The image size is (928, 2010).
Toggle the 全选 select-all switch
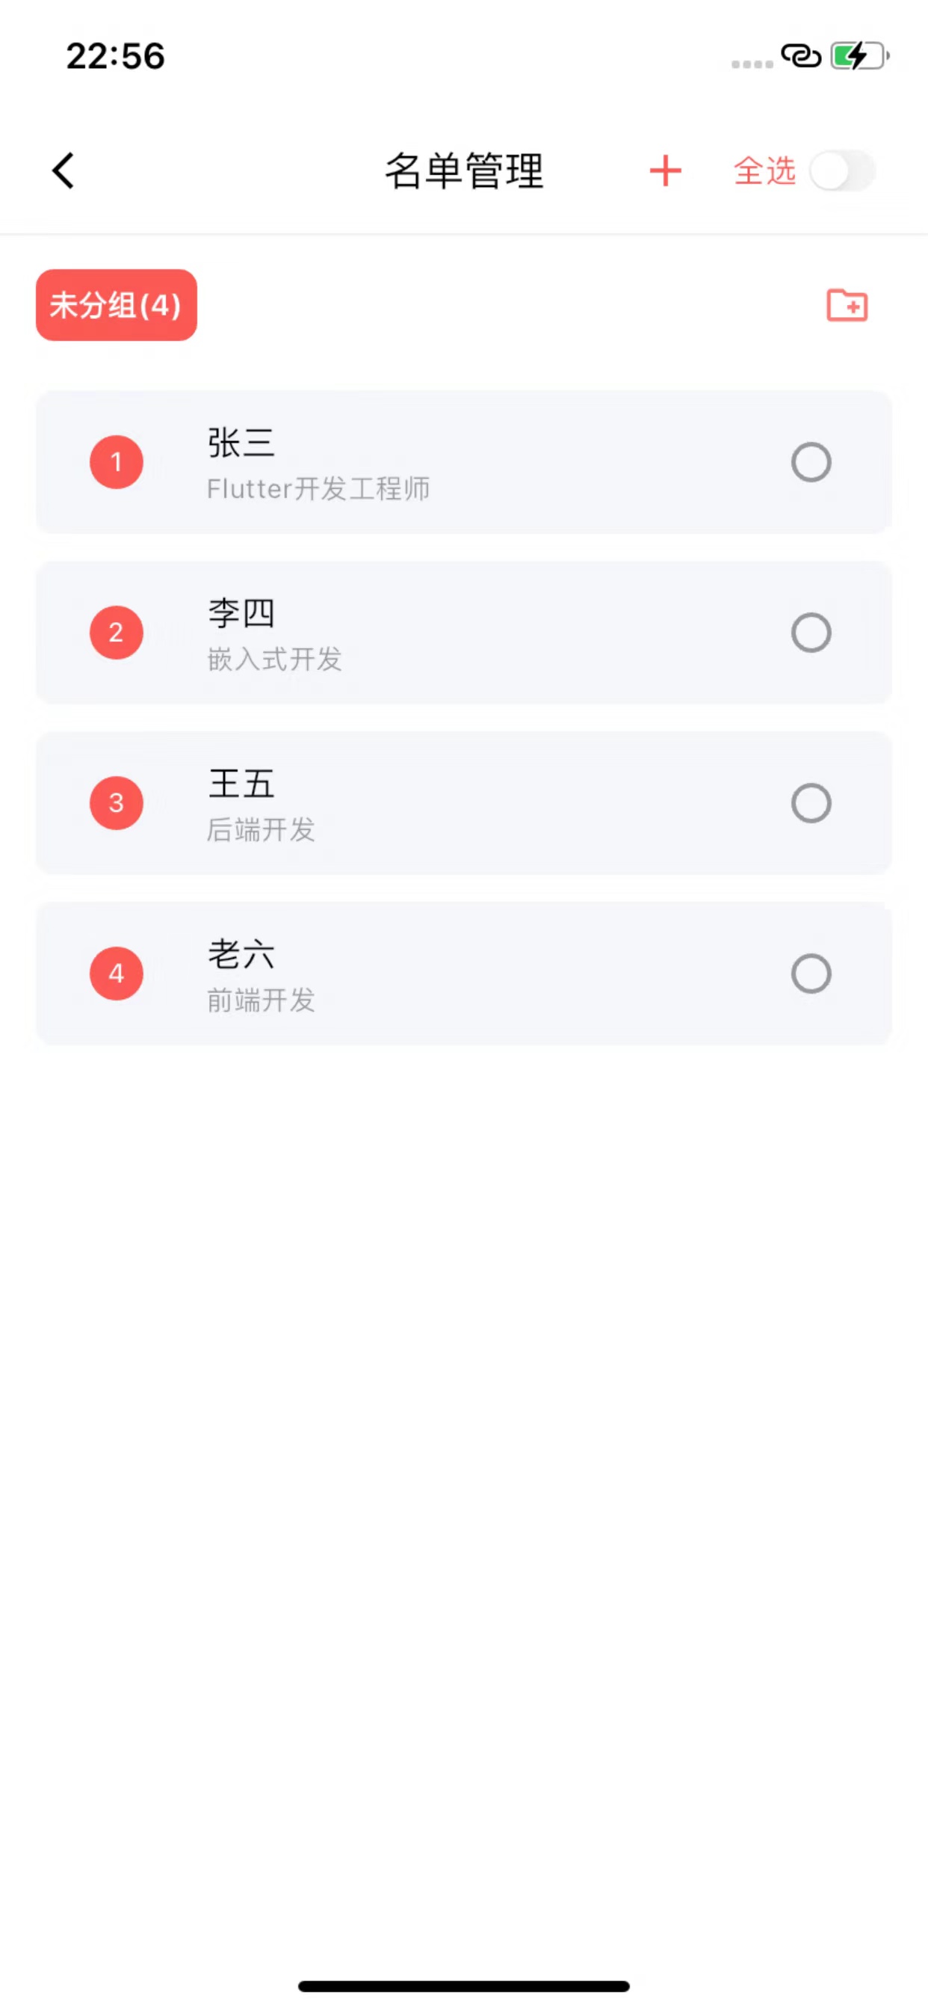coord(842,171)
